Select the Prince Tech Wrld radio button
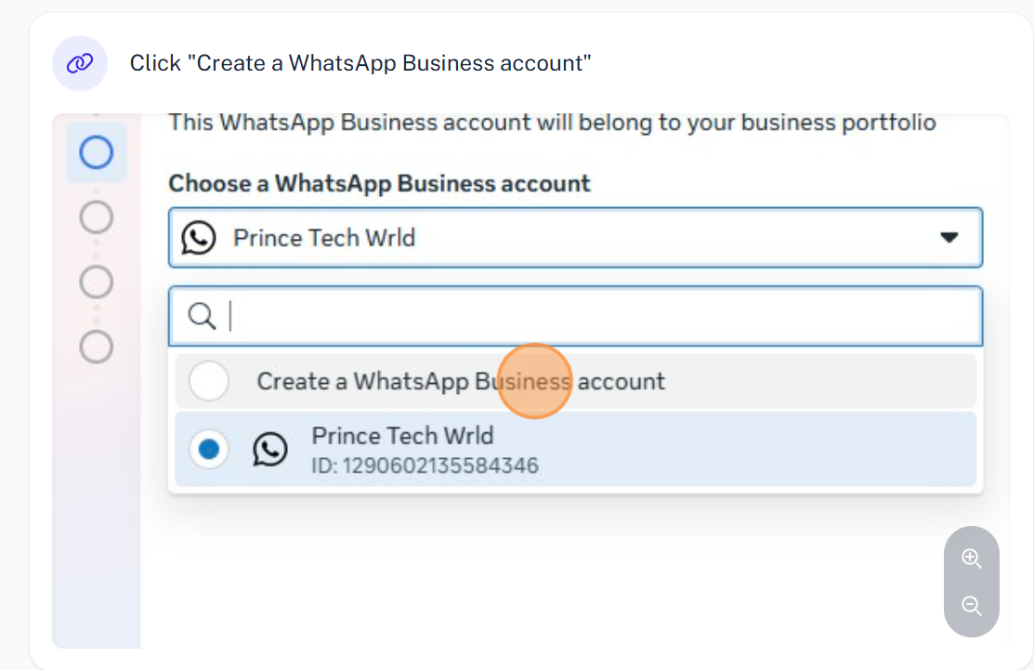The width and height of the screenshot is (1034, 670). 209,450
